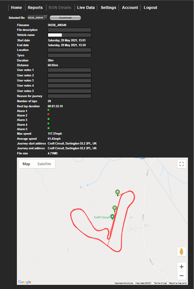Toggle the Alarm 1 green indicator
The width and height of the screenshot is (194, 289).
(x=48, y=110)
